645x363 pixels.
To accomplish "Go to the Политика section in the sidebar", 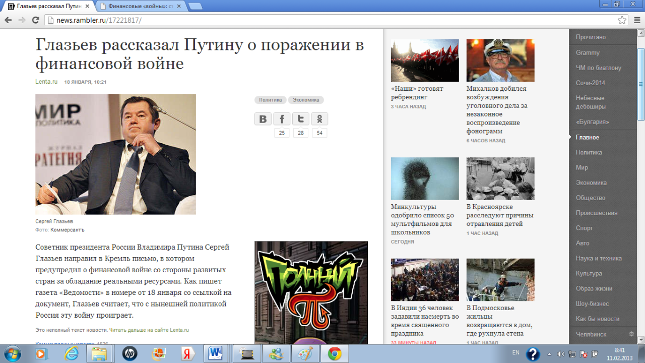I will [x=589, y=152].
